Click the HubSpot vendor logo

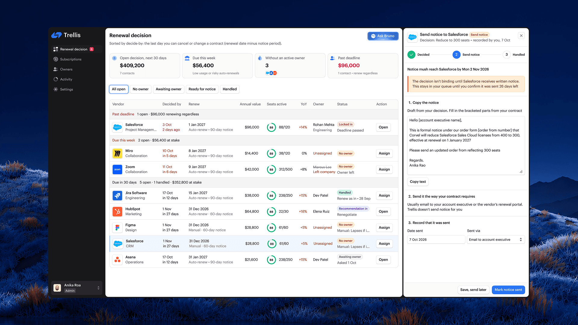(x=117, y=212)
